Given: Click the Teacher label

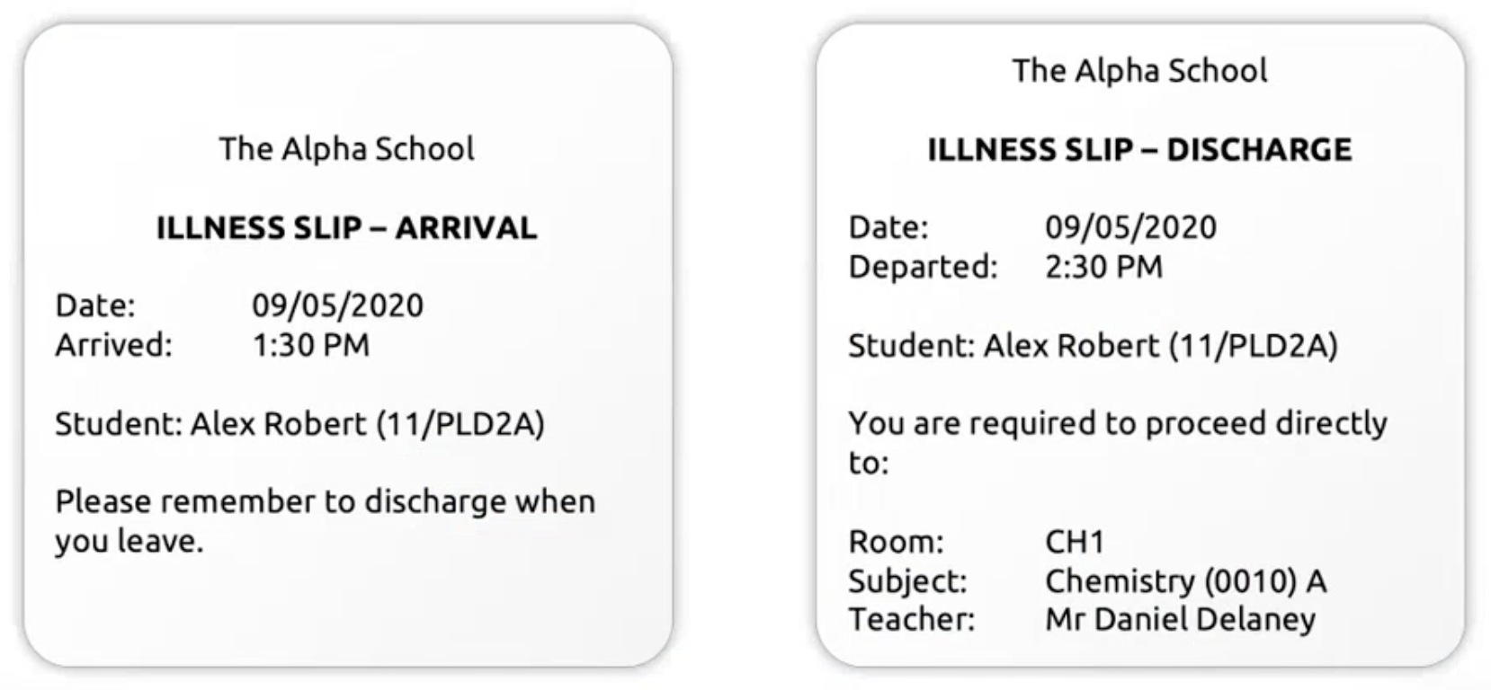Looking at the screenshot, I should (x=911, y=620).
